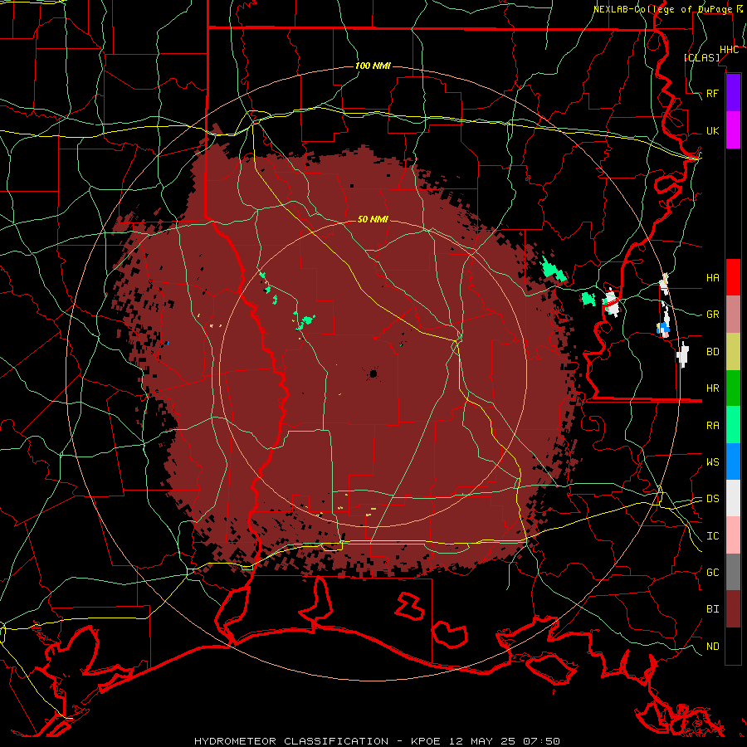The height and width of the screenshot is (747, 747).
Task: Click the DS white legend swatch
Action: coord(733,498)
